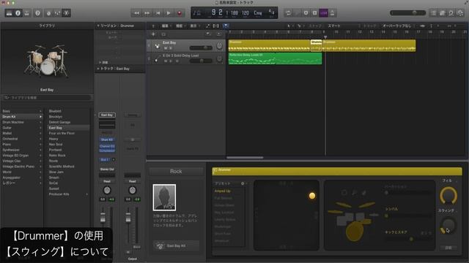Add a new track with plus button

[153, 34]
